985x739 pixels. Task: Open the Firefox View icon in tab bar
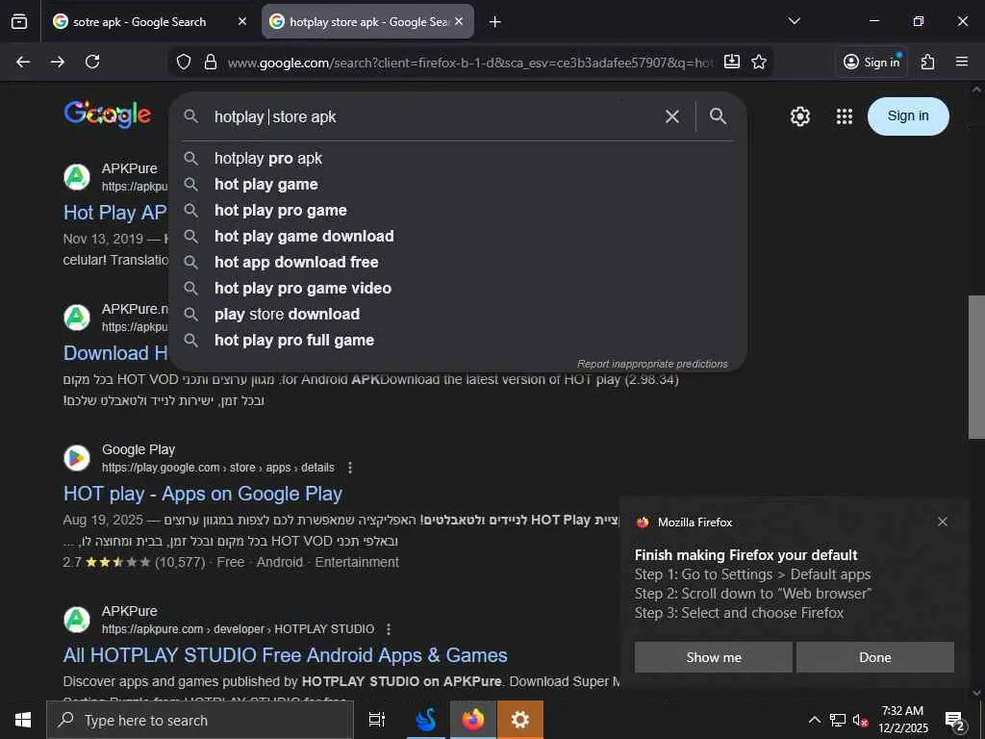pos(19,21)
